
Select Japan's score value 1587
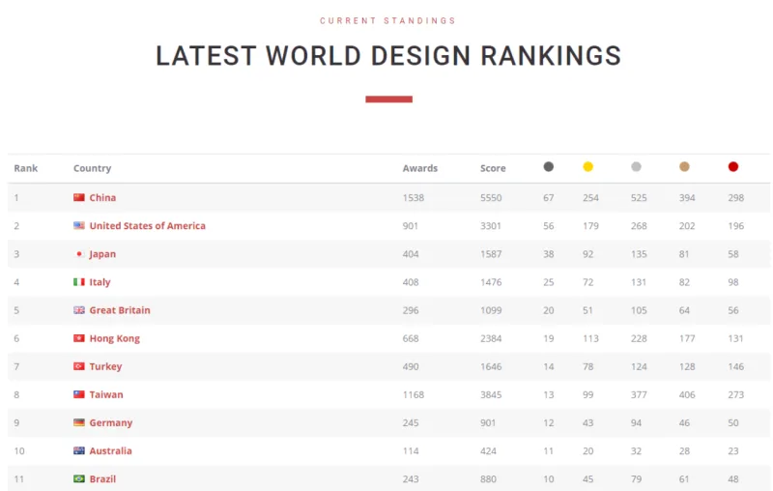coord(491,254)
